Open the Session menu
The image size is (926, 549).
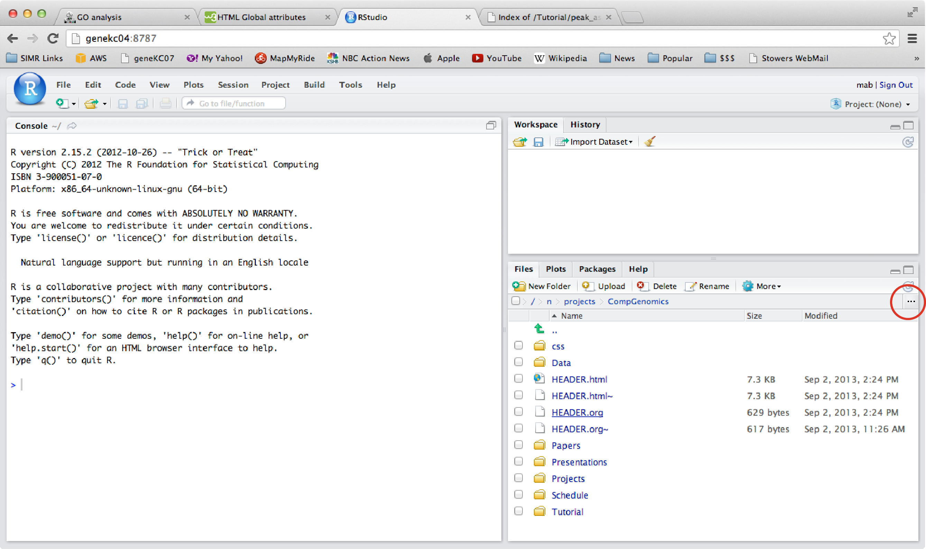233,85
